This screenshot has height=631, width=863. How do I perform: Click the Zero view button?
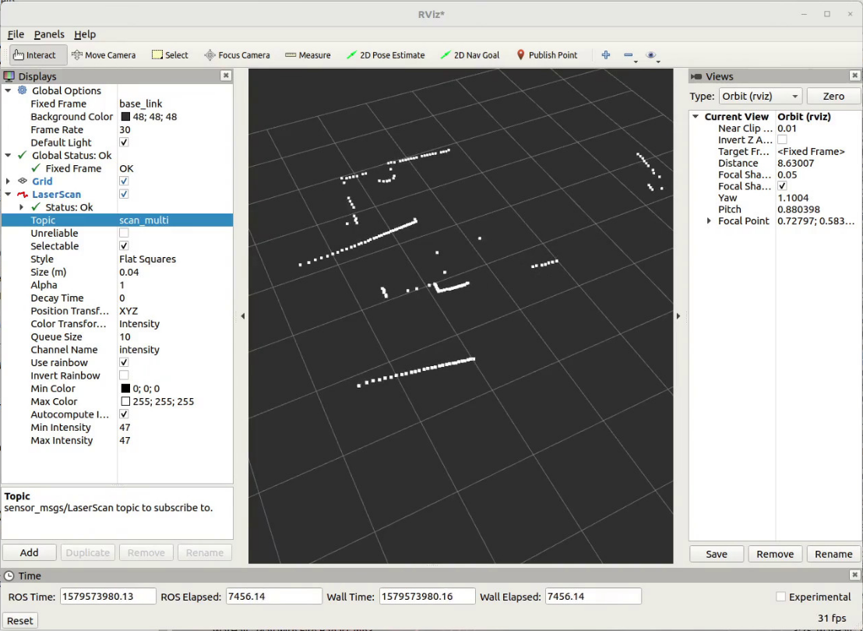833,96
